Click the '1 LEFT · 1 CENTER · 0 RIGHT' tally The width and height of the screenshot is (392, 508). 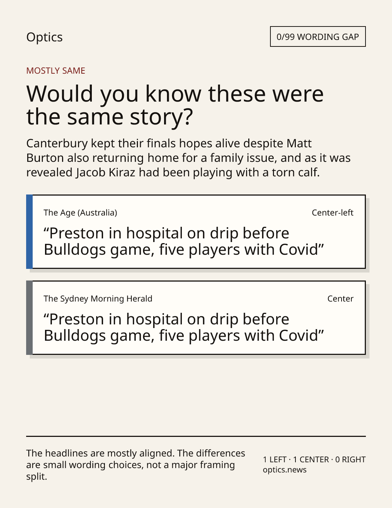(x=314, y=459)
